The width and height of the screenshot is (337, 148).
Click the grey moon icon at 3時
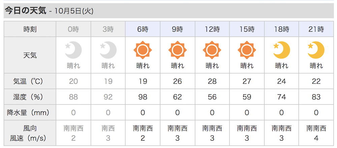pos(108,50)
